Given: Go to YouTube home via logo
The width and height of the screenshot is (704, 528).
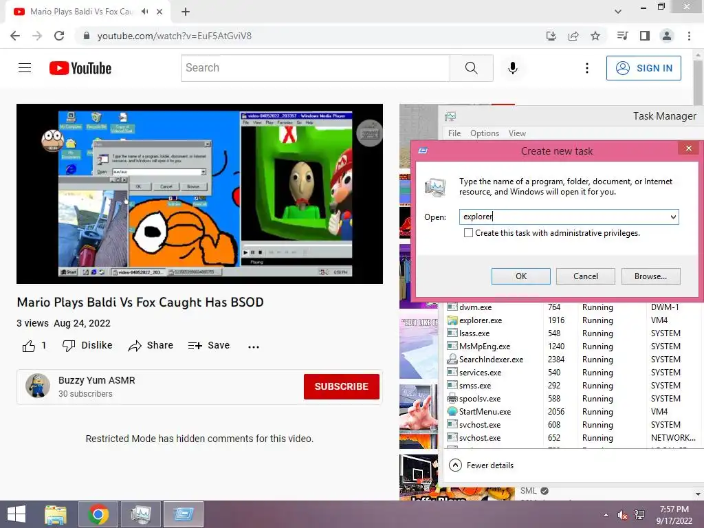Looking at the screenshot, I should click(x=80, y=68).
